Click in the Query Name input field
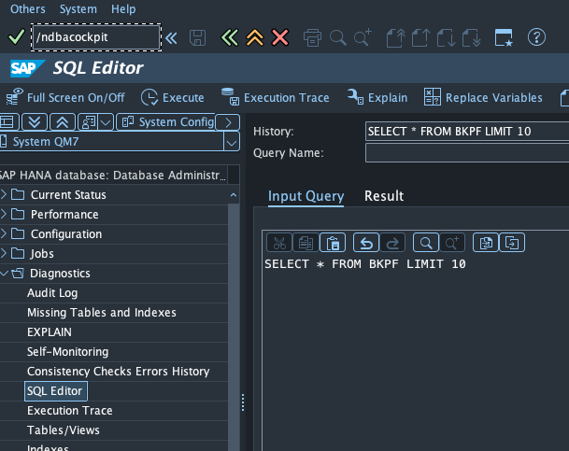The width and height of the screenshot is (569, 451). (x=467, y=152)
